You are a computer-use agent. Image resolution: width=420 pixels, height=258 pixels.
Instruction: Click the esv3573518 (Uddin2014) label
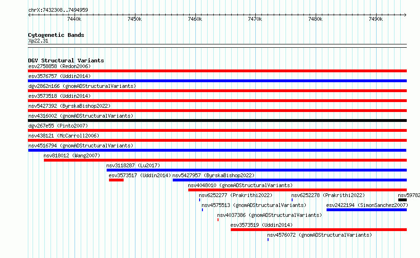click(59, 96)
